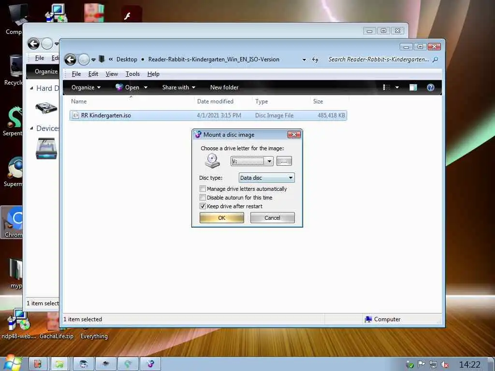The width and height of the screenshot is (495, 371).
Task: Enable Disable autorun for this time
Action: pos(203,198)
